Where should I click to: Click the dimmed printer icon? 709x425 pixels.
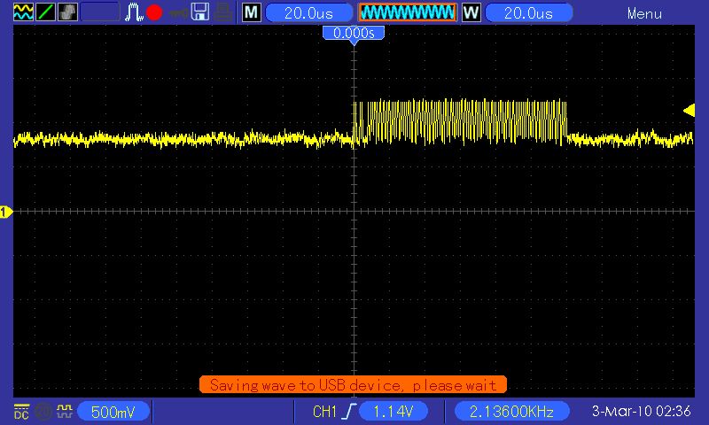(x=223, y=12)
